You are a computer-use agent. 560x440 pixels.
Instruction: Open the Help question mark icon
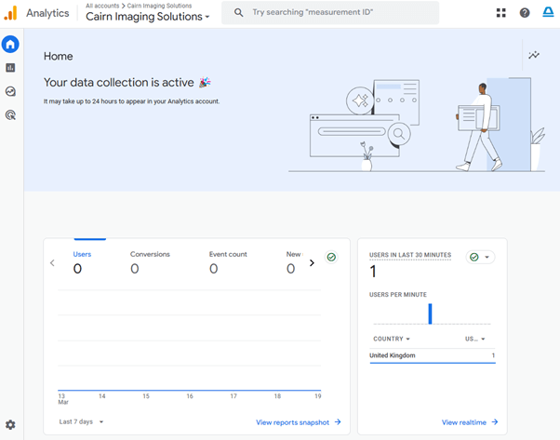[525, 13]
